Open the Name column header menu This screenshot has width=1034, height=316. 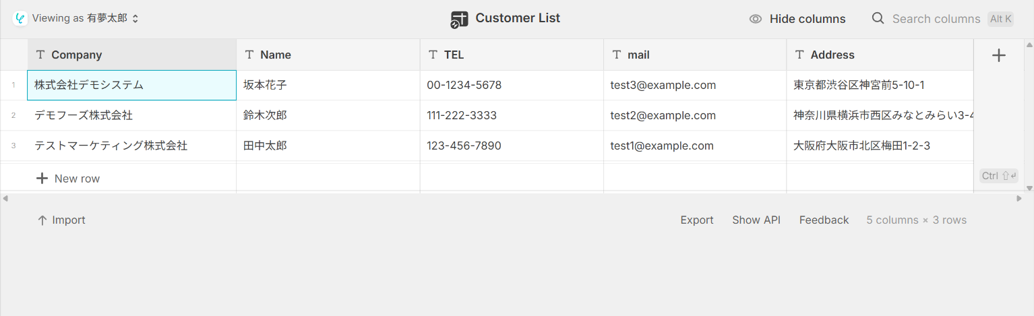(x=328, y=55)
